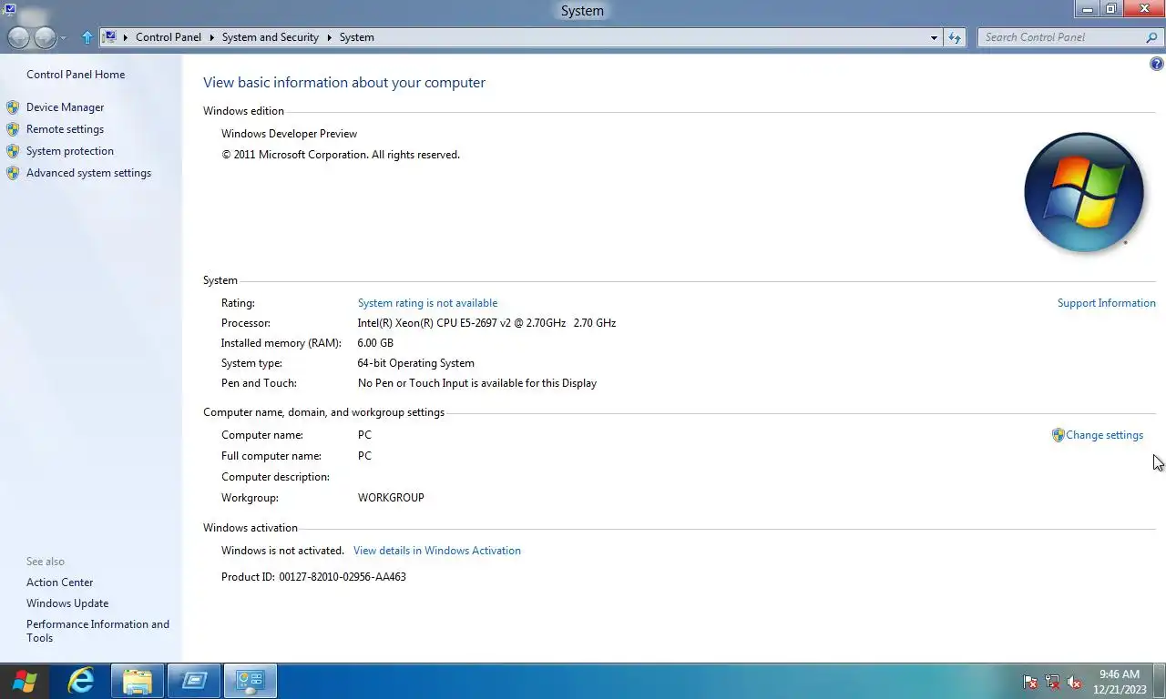Click the magnifier search icon
The width and height of the screenshot is (1166, 699).
1151,37
